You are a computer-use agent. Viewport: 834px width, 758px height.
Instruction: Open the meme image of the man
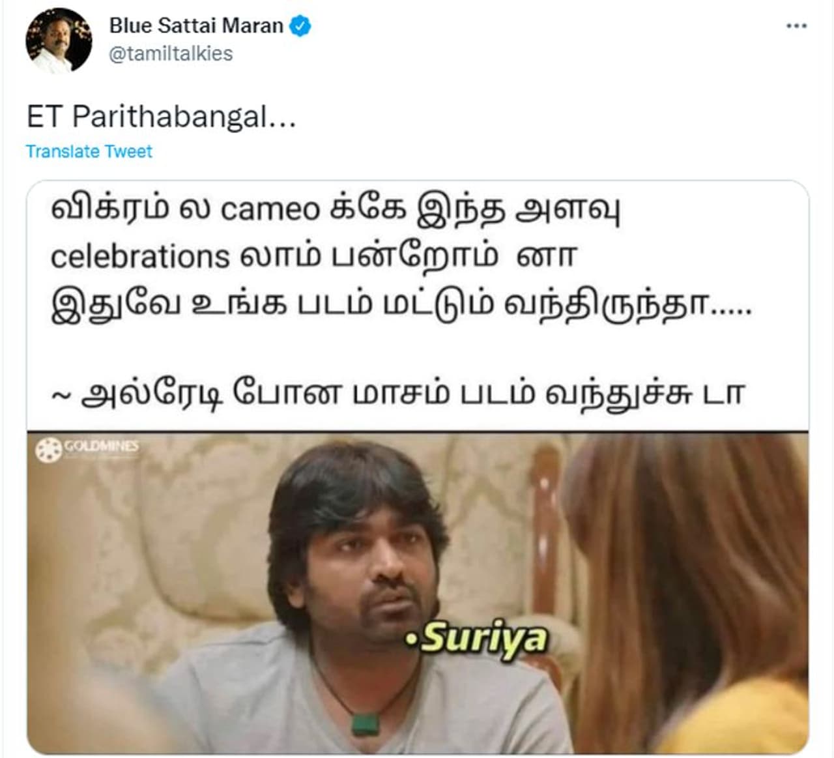tap(418, 593)
